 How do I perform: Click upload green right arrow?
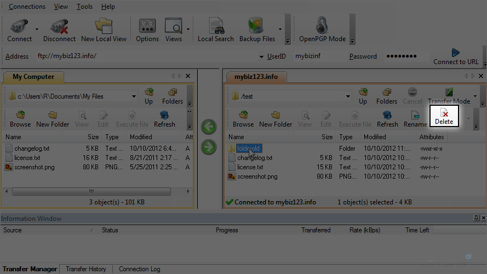pyautogui.click(x=209, y=147)
